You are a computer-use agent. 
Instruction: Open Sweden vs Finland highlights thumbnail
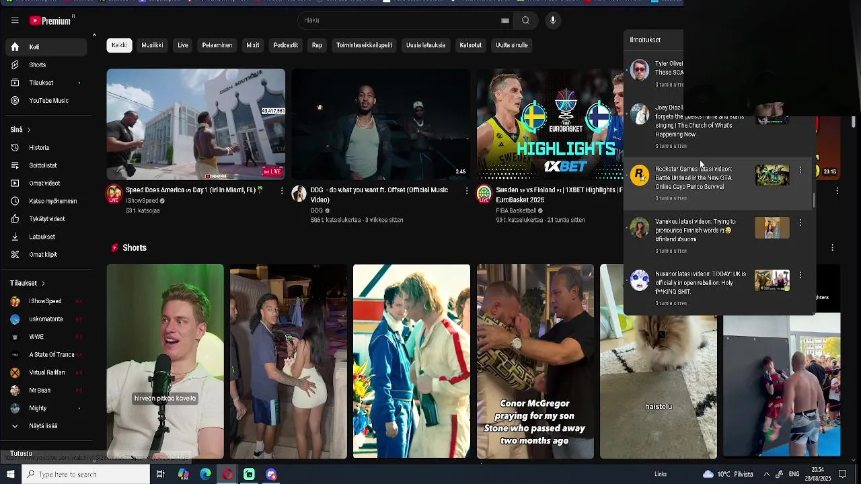(x=550, y=124)
